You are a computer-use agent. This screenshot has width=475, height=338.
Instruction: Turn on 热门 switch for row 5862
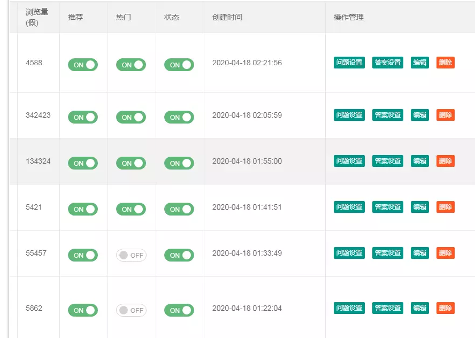(131, 310)
